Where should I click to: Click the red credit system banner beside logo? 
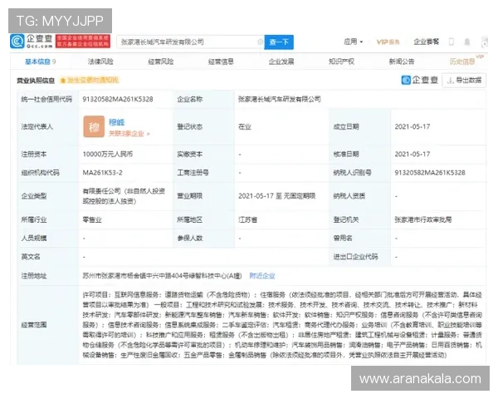coord(83,42)
